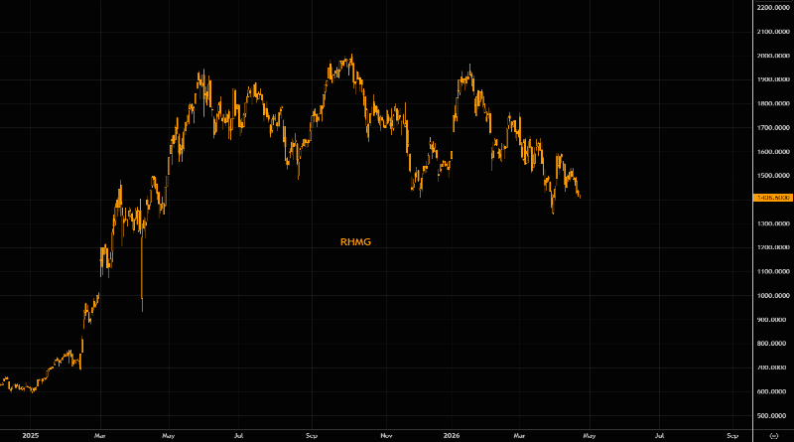Click the 2100.0000 price axis label

coord(772,32)
